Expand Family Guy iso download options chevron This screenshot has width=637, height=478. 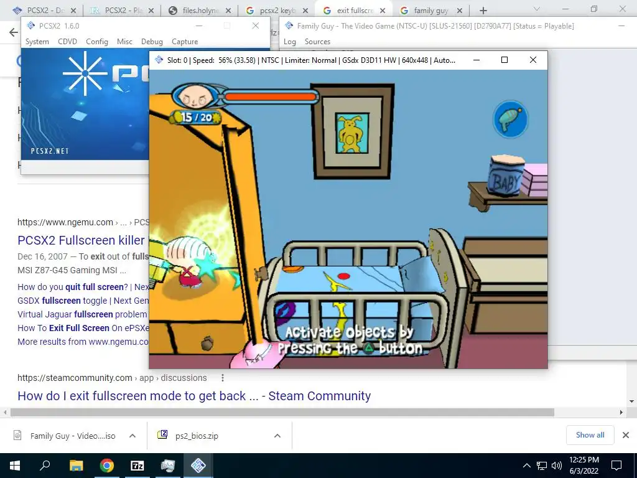coord(133,436)
